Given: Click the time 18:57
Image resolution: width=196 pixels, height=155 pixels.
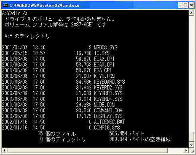Looking at the screenshot, I should [39, 53].
